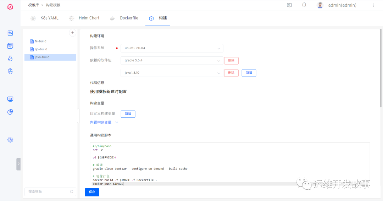Click the search templates input field

[x=50, y=192]
